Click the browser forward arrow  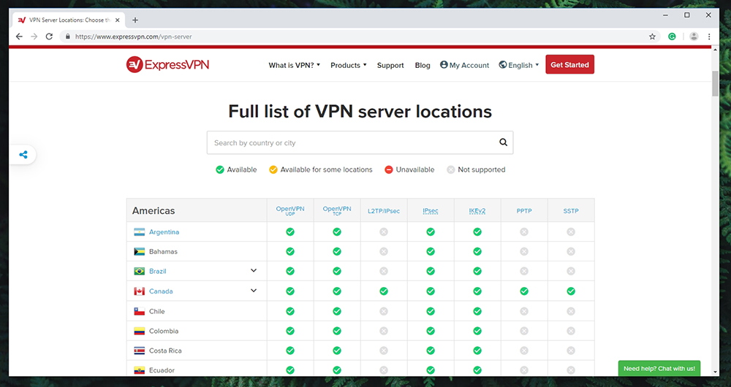34,37
